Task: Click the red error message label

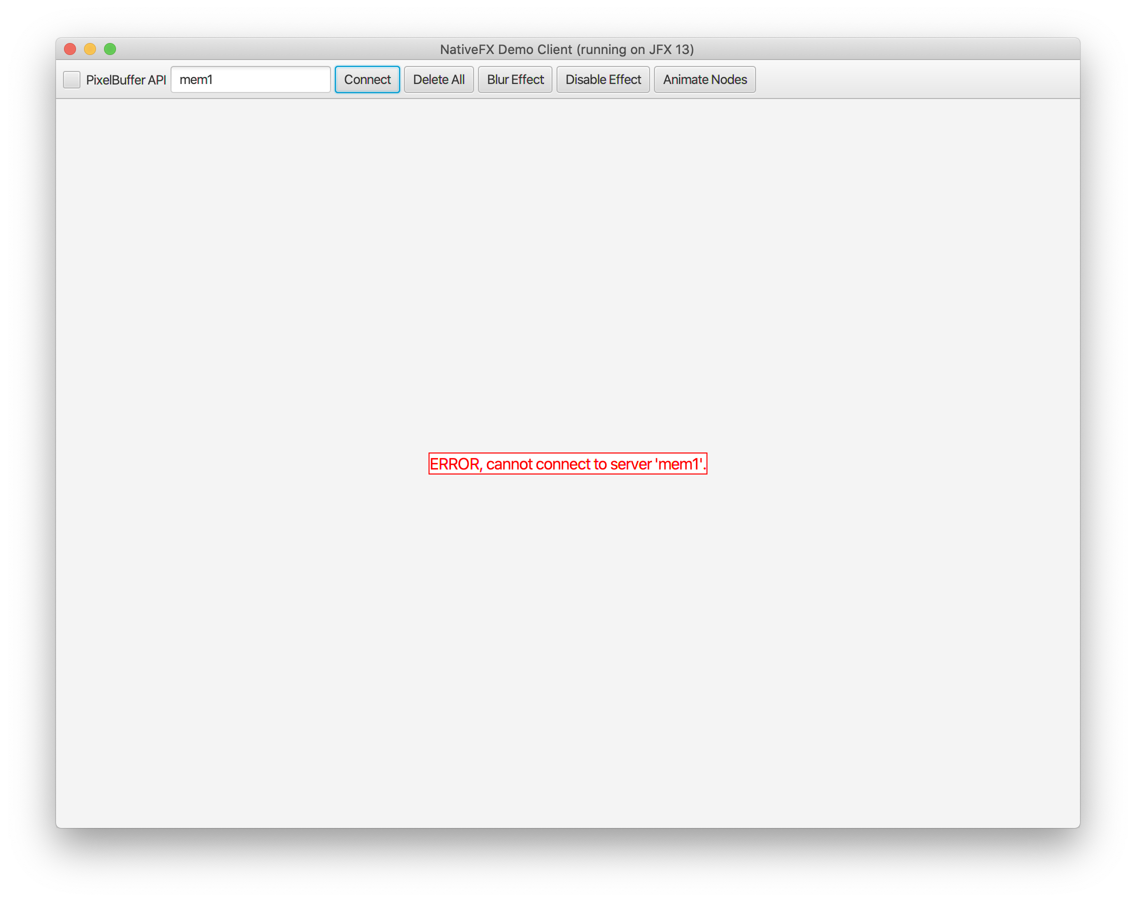Action: 567,463
